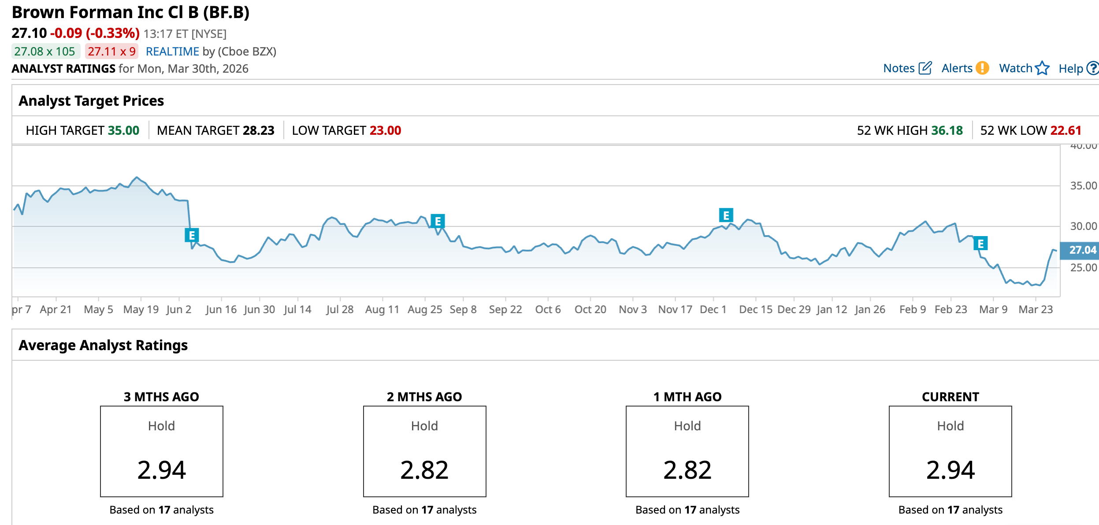The width and height of the screenshot is (1099, 525).
Task: Click the Watch star icon
Action: [1042, 68]
